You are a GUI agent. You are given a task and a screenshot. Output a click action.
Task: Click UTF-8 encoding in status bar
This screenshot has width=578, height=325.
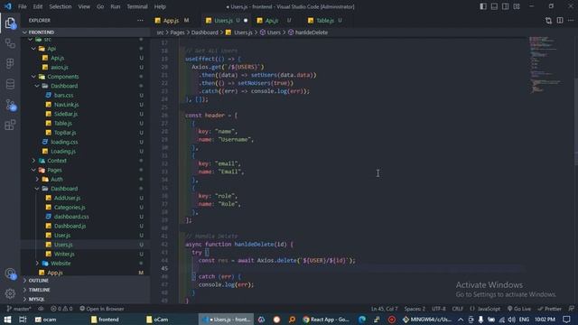[x=438, y=309]
